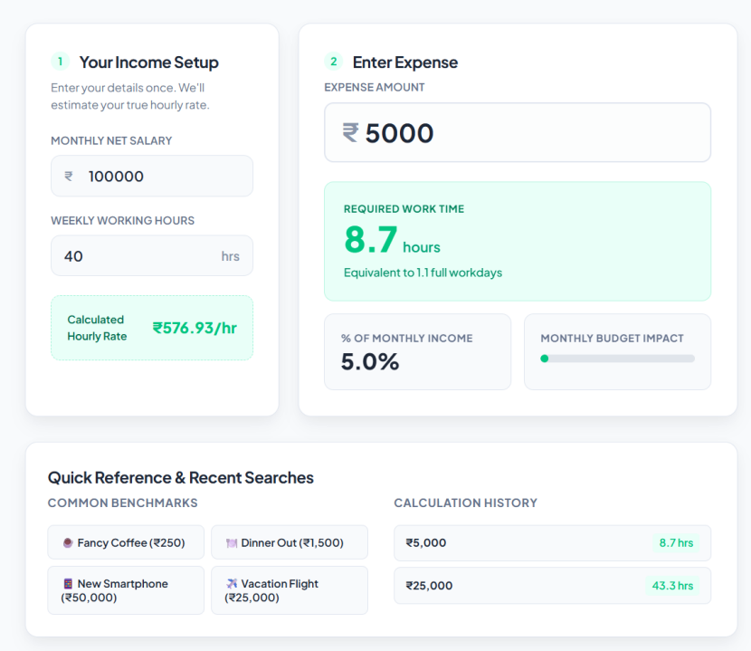Viewport: 751px width, 651px height.
Task: Select the Vacation Flight (₹25,000) benchmark
Action: pos(290,590)
